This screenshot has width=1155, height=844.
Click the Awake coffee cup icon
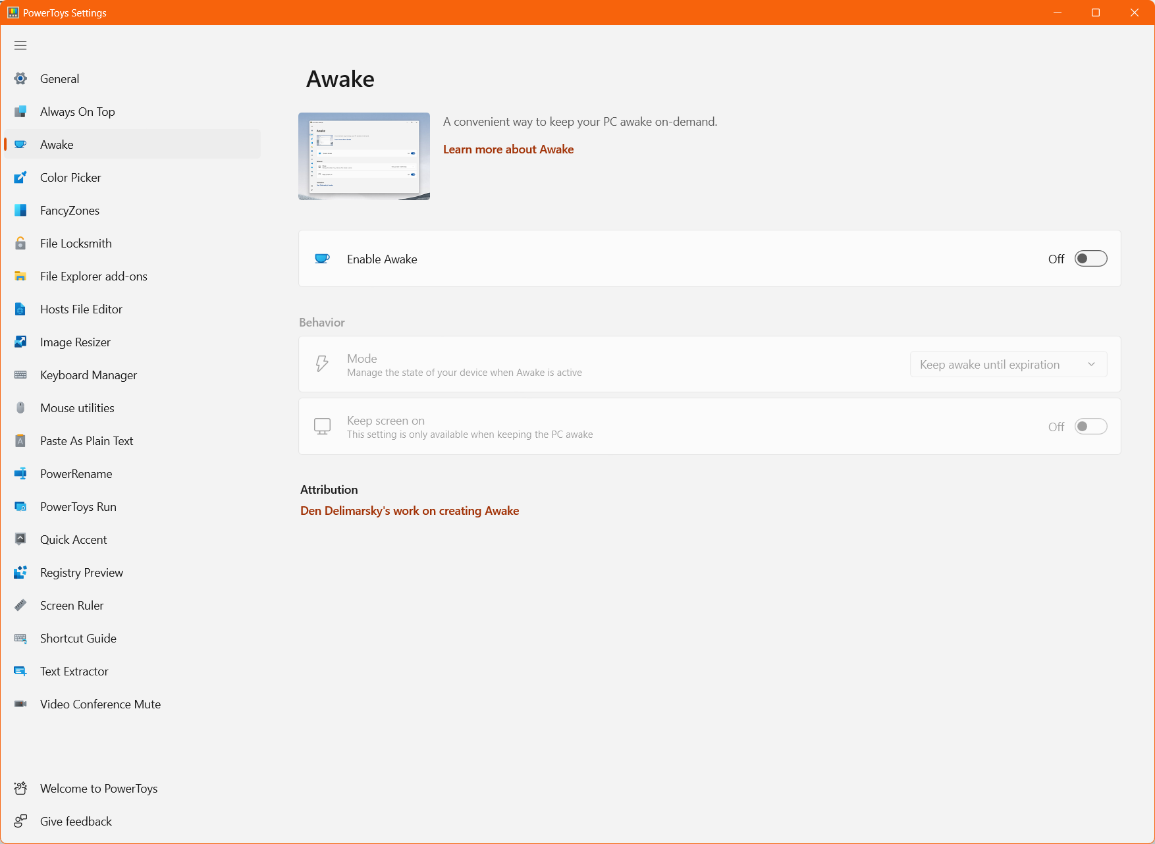tap(20, 144)
